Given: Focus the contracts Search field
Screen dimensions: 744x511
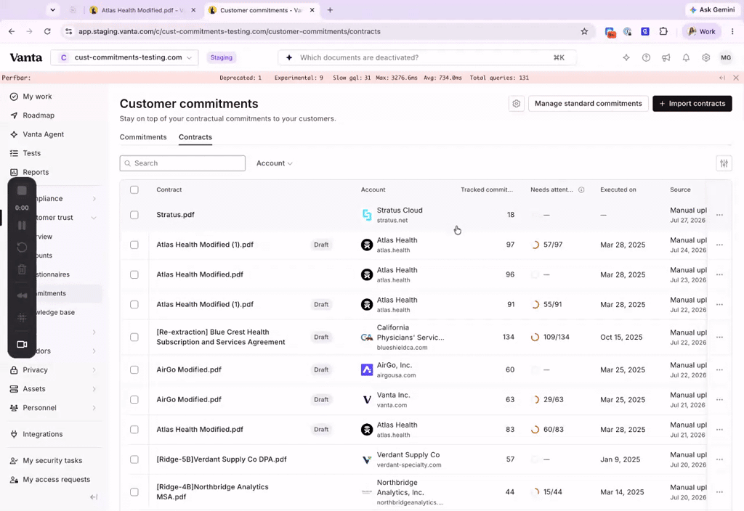Looking at the screenshot, I should (x=182, y=163).
